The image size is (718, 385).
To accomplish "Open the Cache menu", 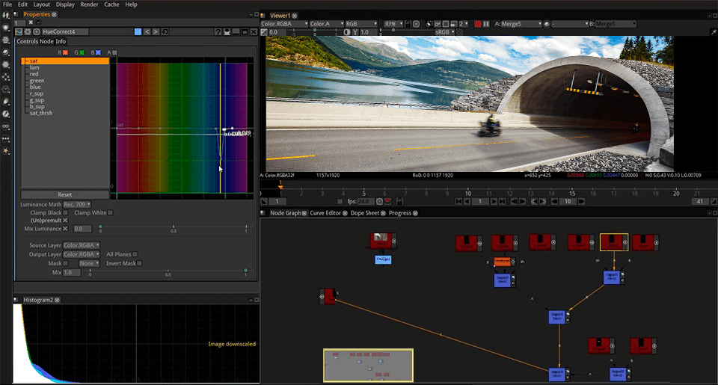I will click(111, 4).
